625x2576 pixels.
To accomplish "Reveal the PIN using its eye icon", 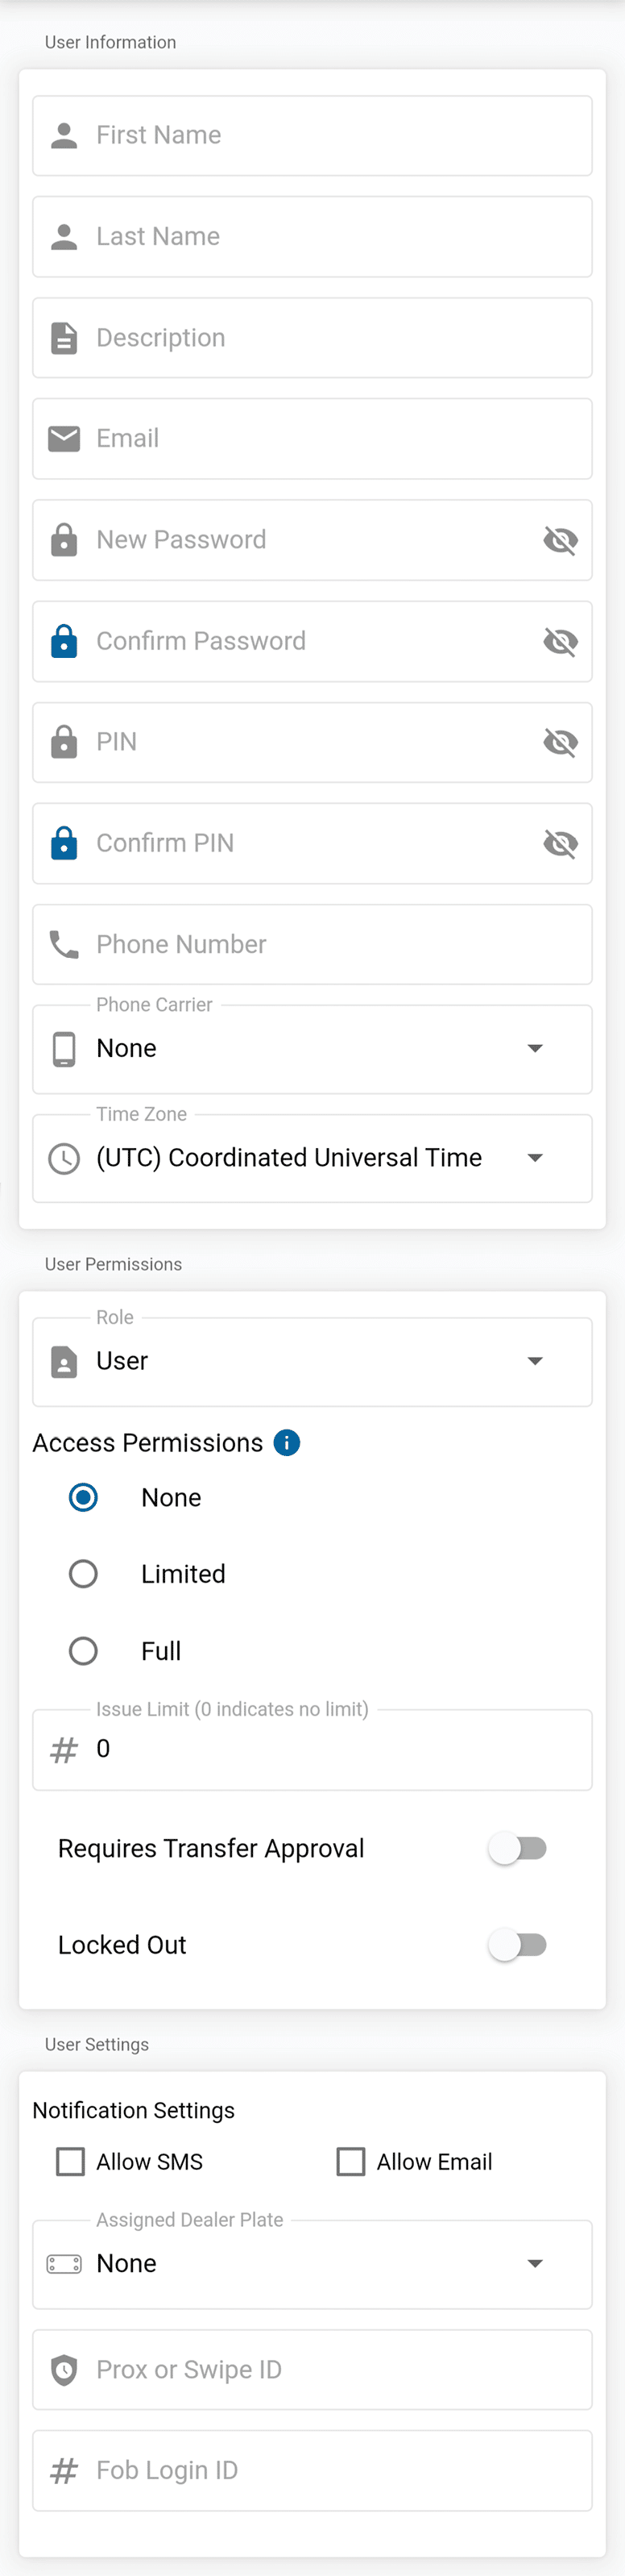I will (560, 742).
